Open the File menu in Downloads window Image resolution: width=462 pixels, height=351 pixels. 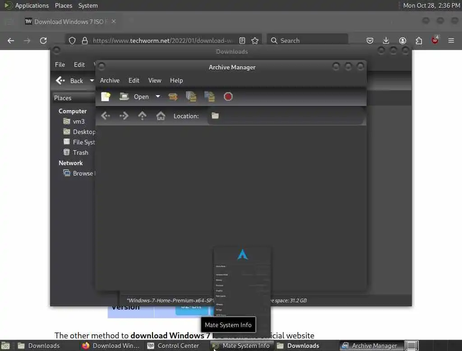click(x=60, y=65)
